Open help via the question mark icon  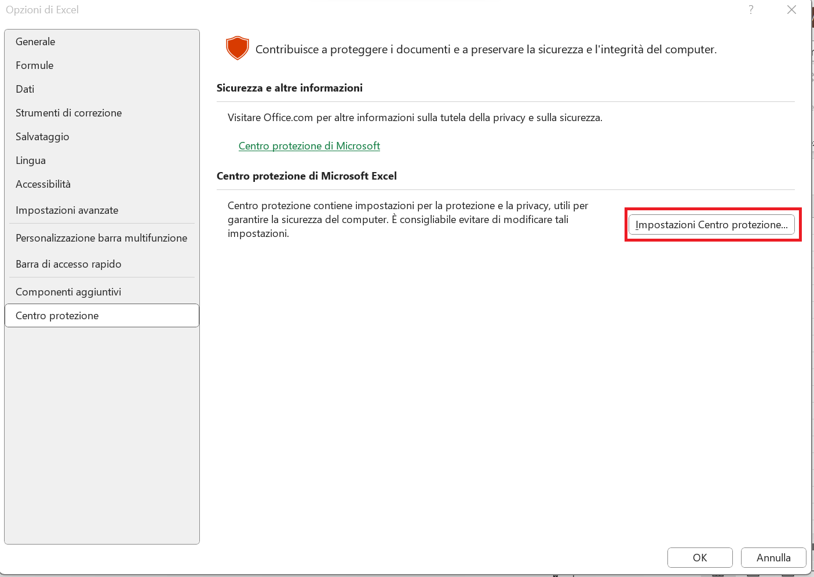pos(751,10)
